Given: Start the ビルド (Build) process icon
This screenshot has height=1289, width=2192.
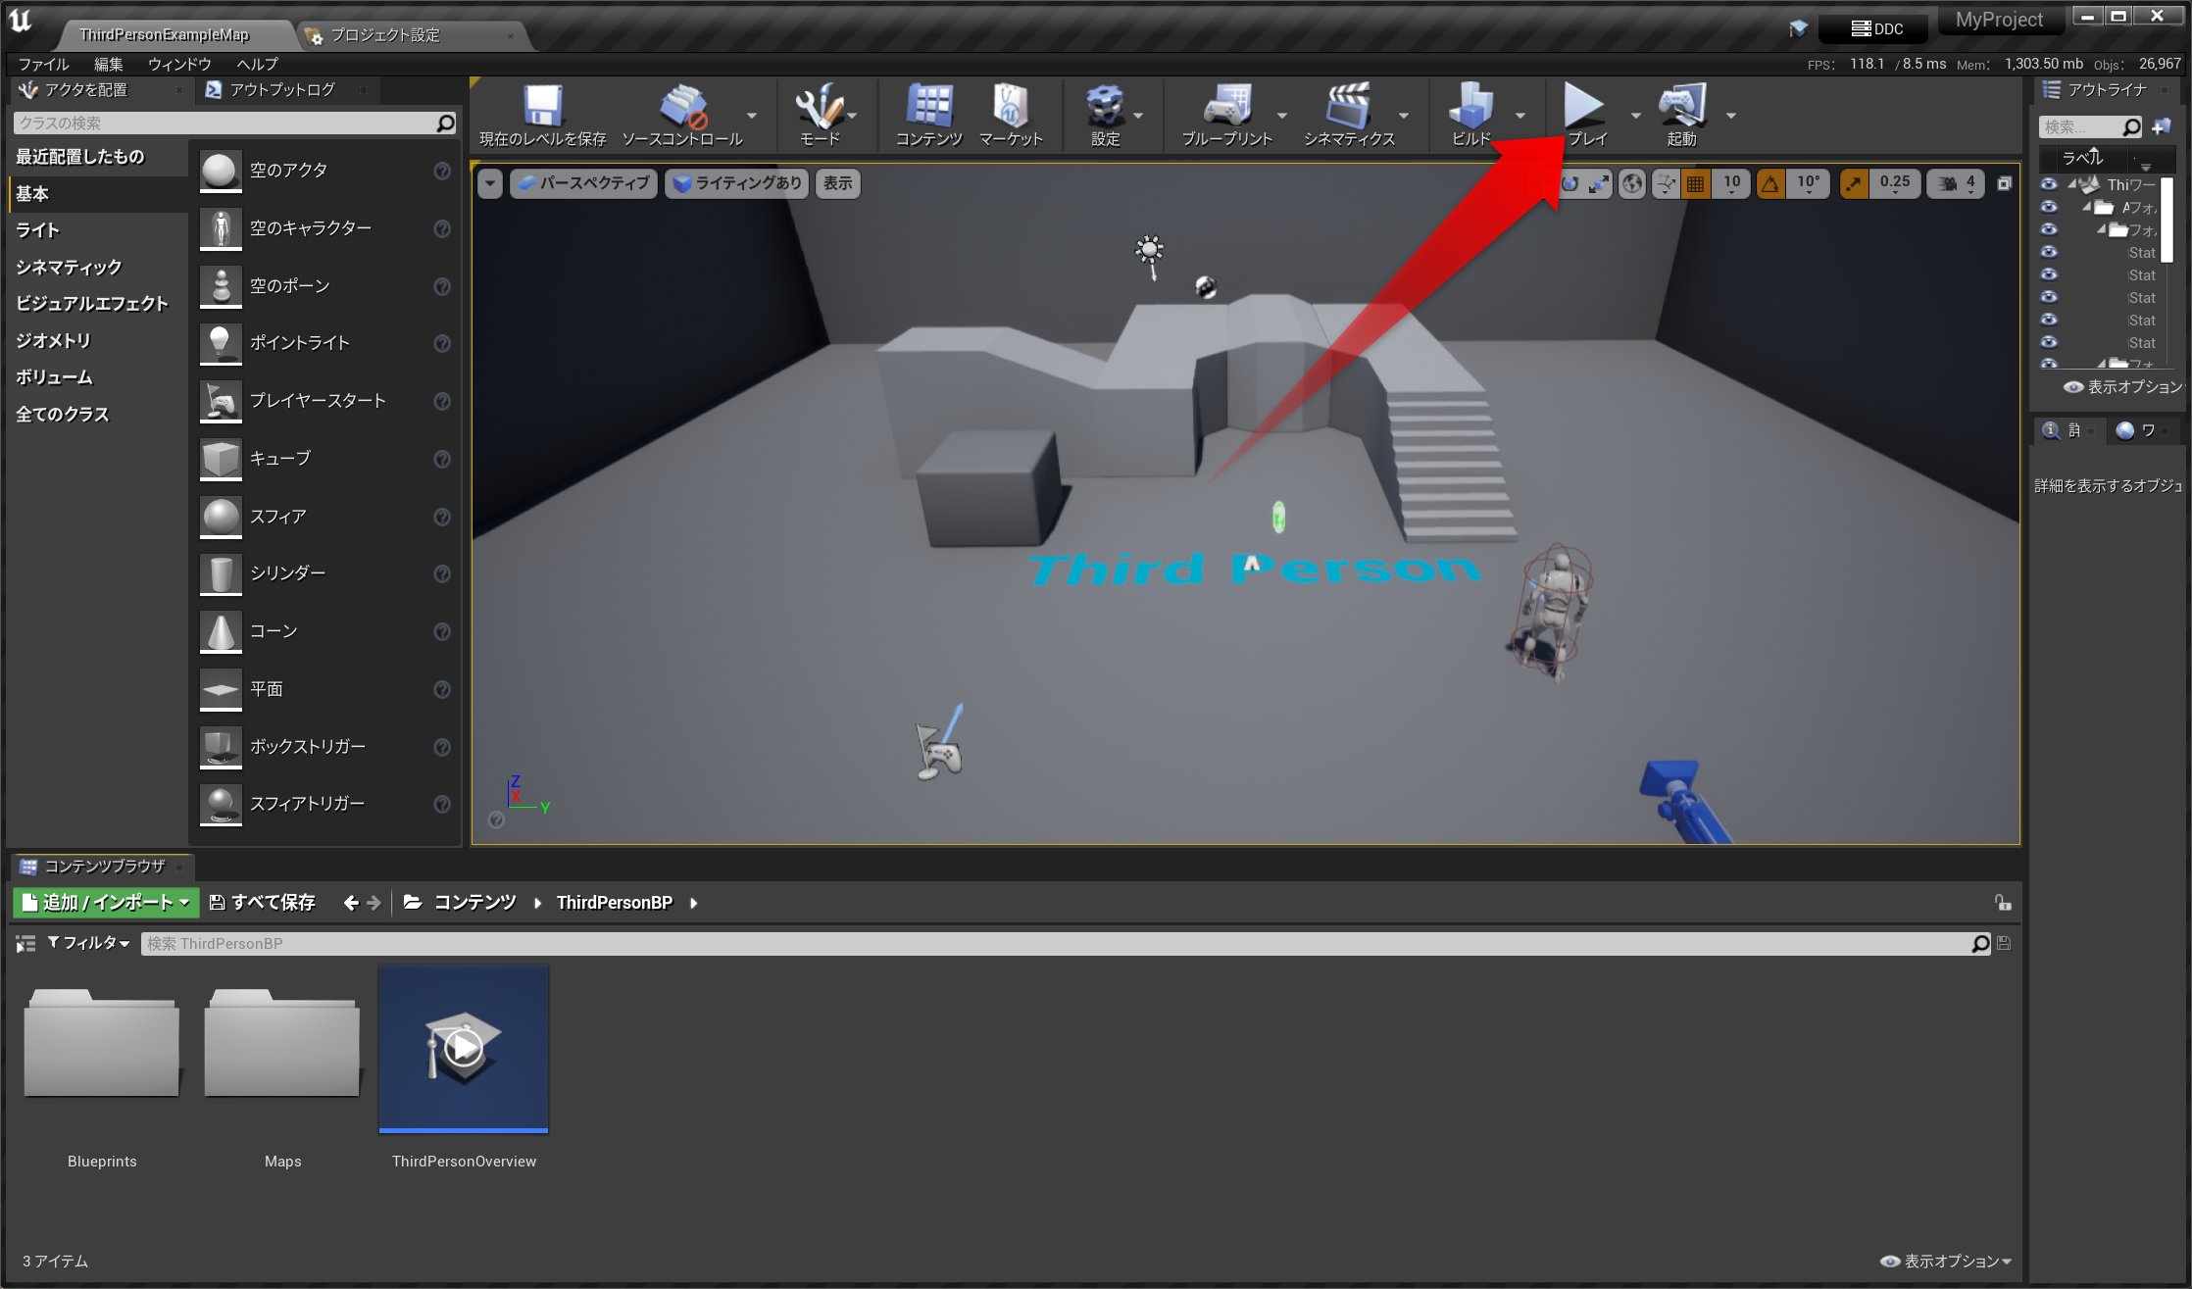Looking at the screenshot, I should pyautogui.click(x=1471, y=113).
